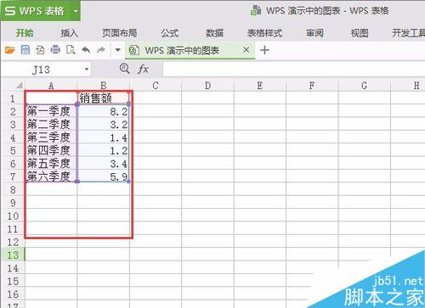
Task: Click cell containing 销售额
Action: (104, 98)
